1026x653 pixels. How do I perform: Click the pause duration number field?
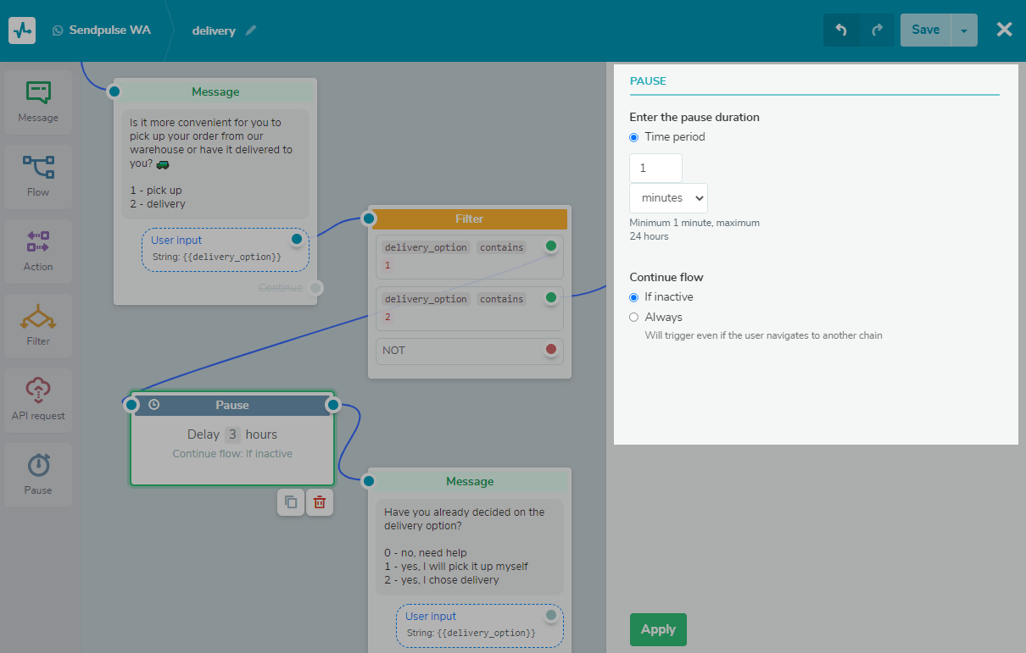tap(655, 168)
